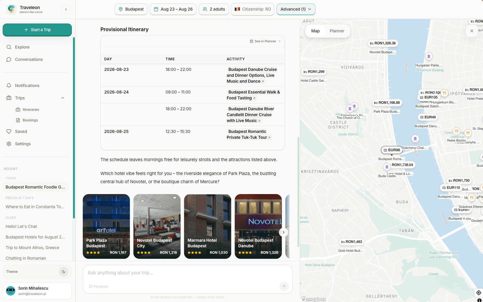Change the Aug 23 – Aug 26 dates
Viewport: 483px width, 302px height.
(173, 9)
